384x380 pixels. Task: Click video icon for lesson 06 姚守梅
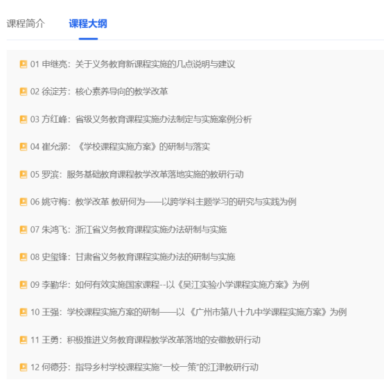pyautogui.click(x=24, y=202)
